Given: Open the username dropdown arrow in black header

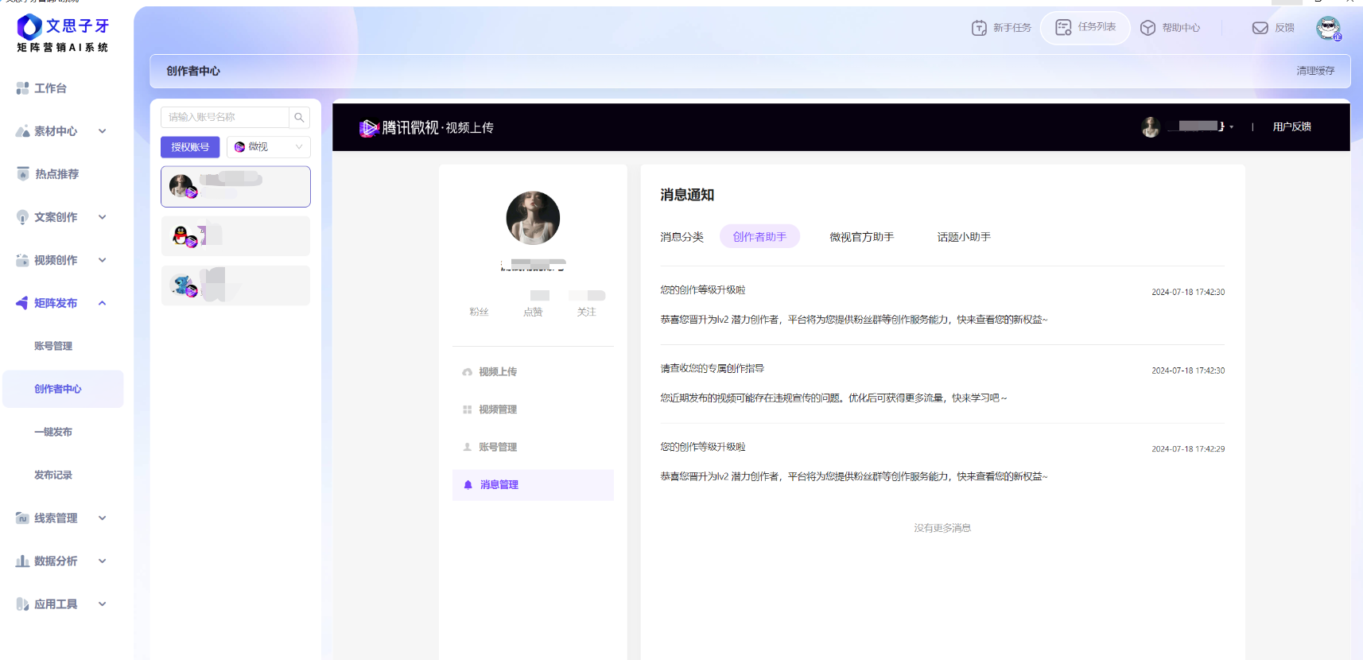Looking at the screenshot, I should tap(1232, 127).
